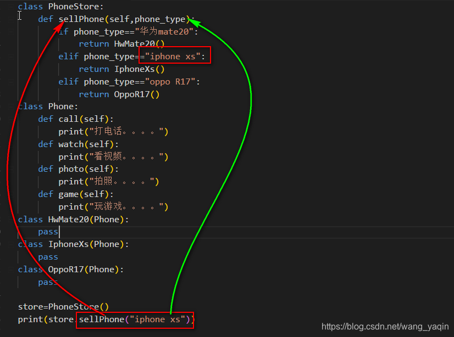The image size is (454, 337).
Task: Click the 'return OppoR17()' line
Action: (119, 94)
